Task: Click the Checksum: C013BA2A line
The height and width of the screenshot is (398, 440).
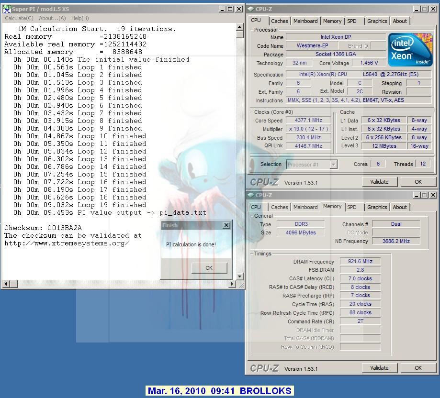Action: coord(43,228)
